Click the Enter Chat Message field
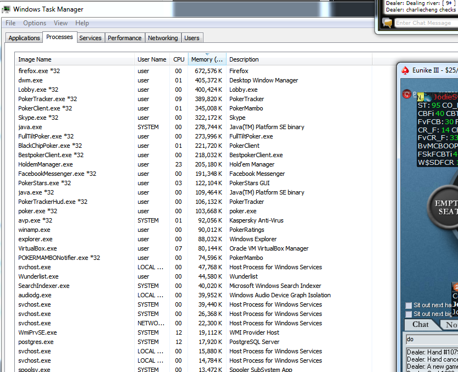458x372 pixels. (x=426, y=23)
